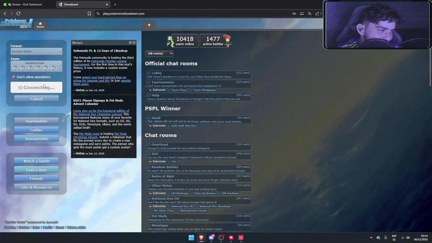Open Info & Resources

tap(36, 187)
